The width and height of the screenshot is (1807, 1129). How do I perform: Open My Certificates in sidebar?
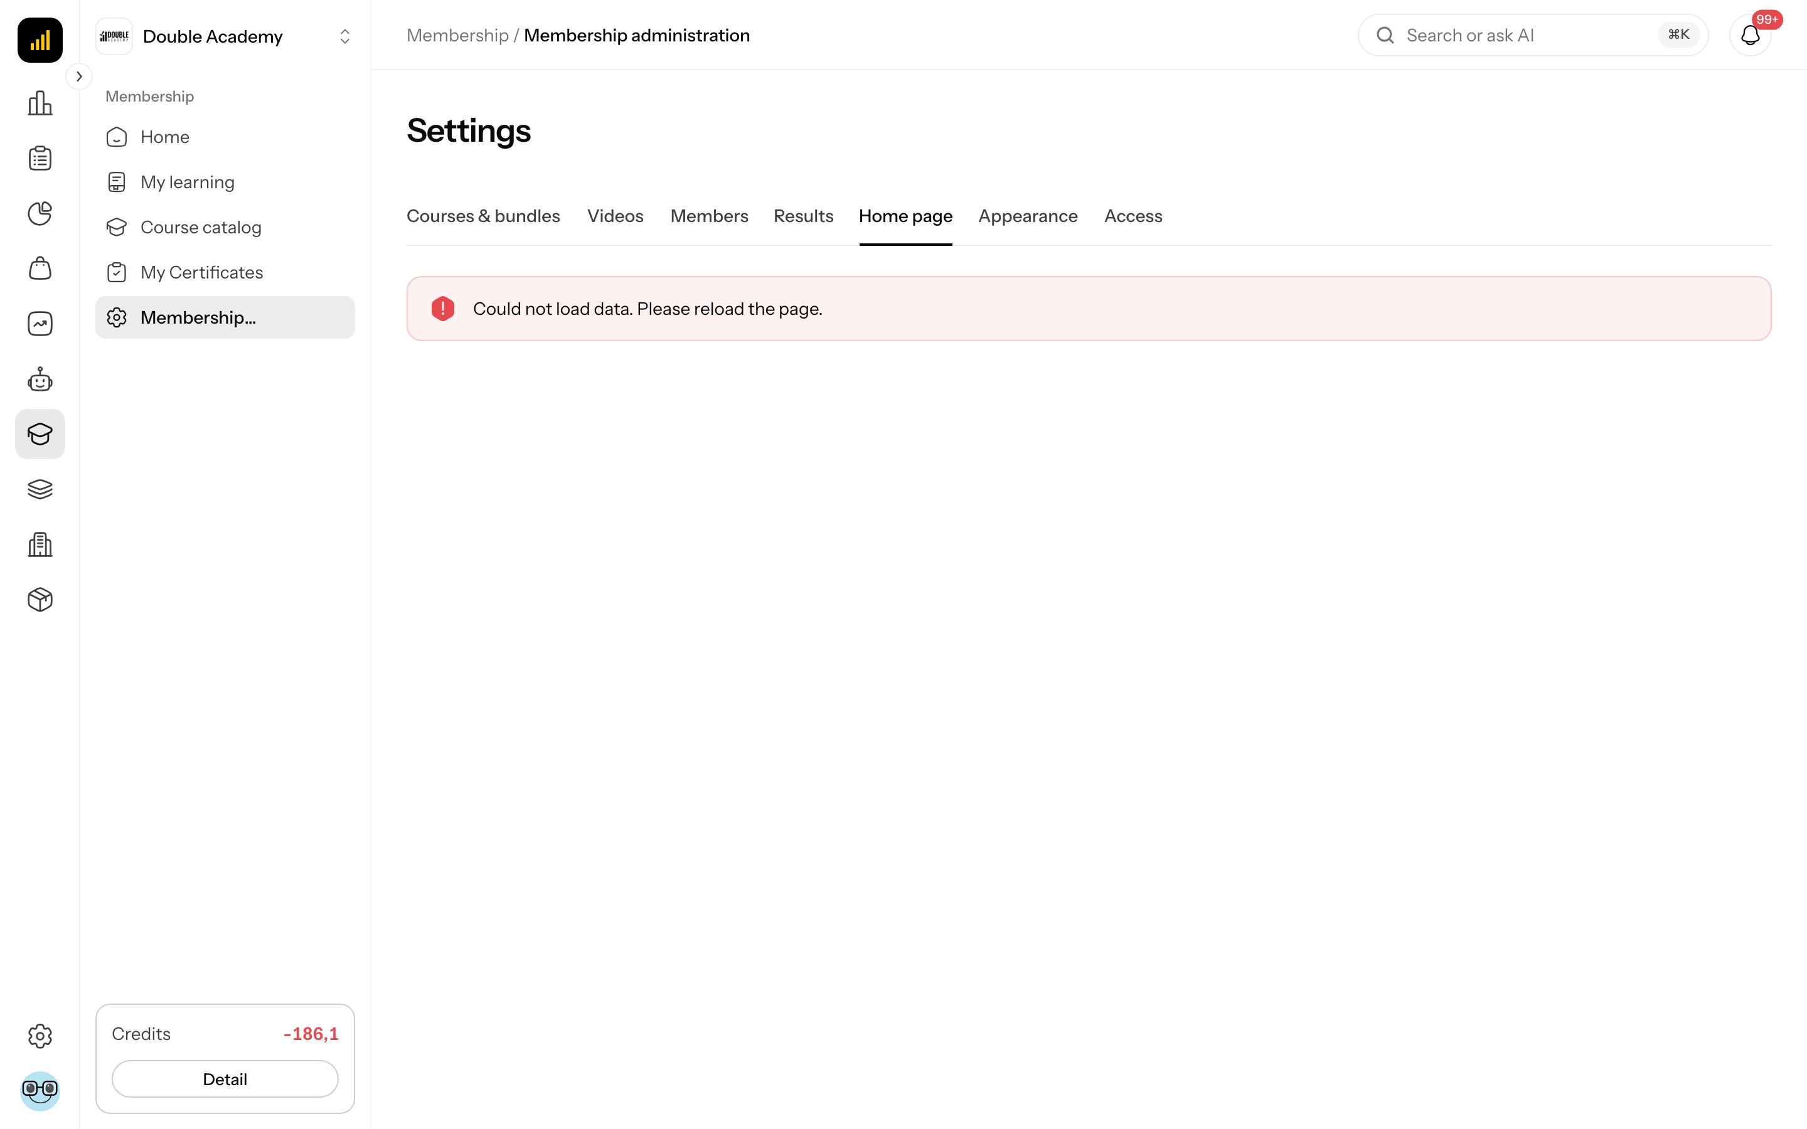[225, 273]
